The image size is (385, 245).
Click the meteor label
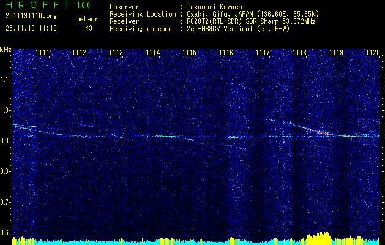click(x=87, y=19)
